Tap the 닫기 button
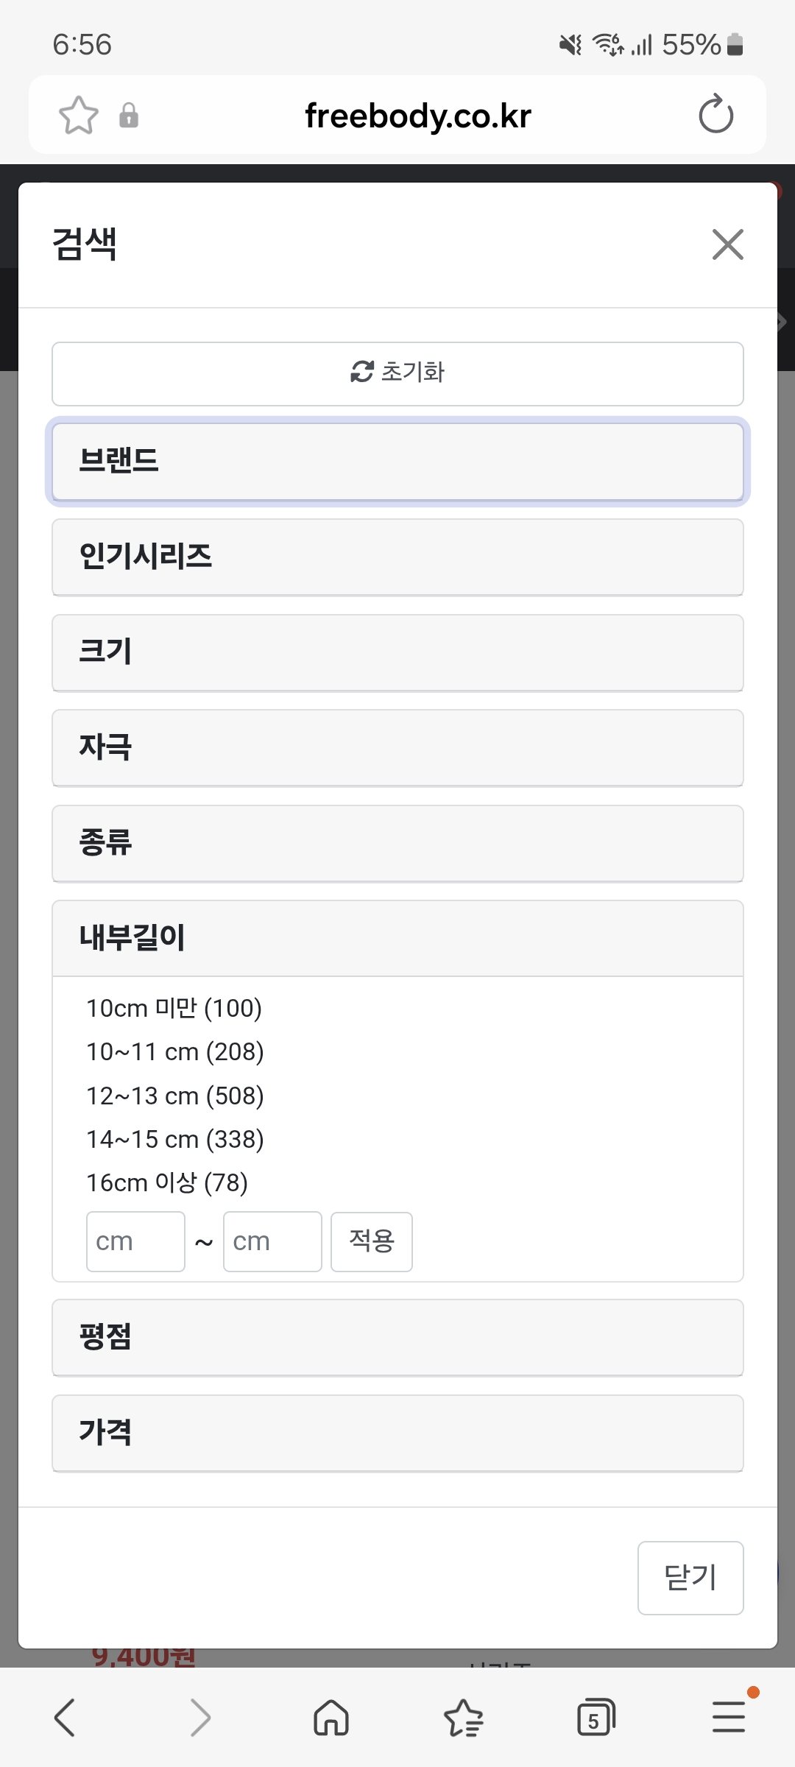The width and height of the screenshot is (795, 1767). [x=690, y=1578]
